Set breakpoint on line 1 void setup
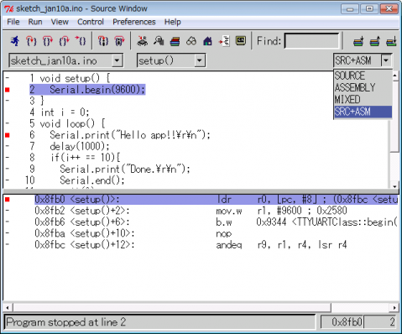Image resolution: width=402 pixels, height=334 pixels. 8,78
